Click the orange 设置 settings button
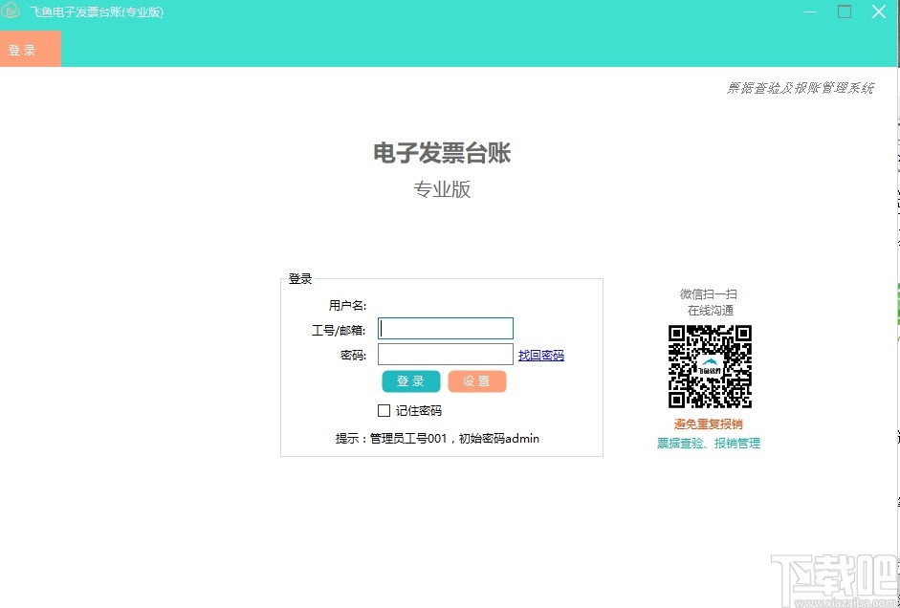Screen dimensions: 900x608 point(476,380)
